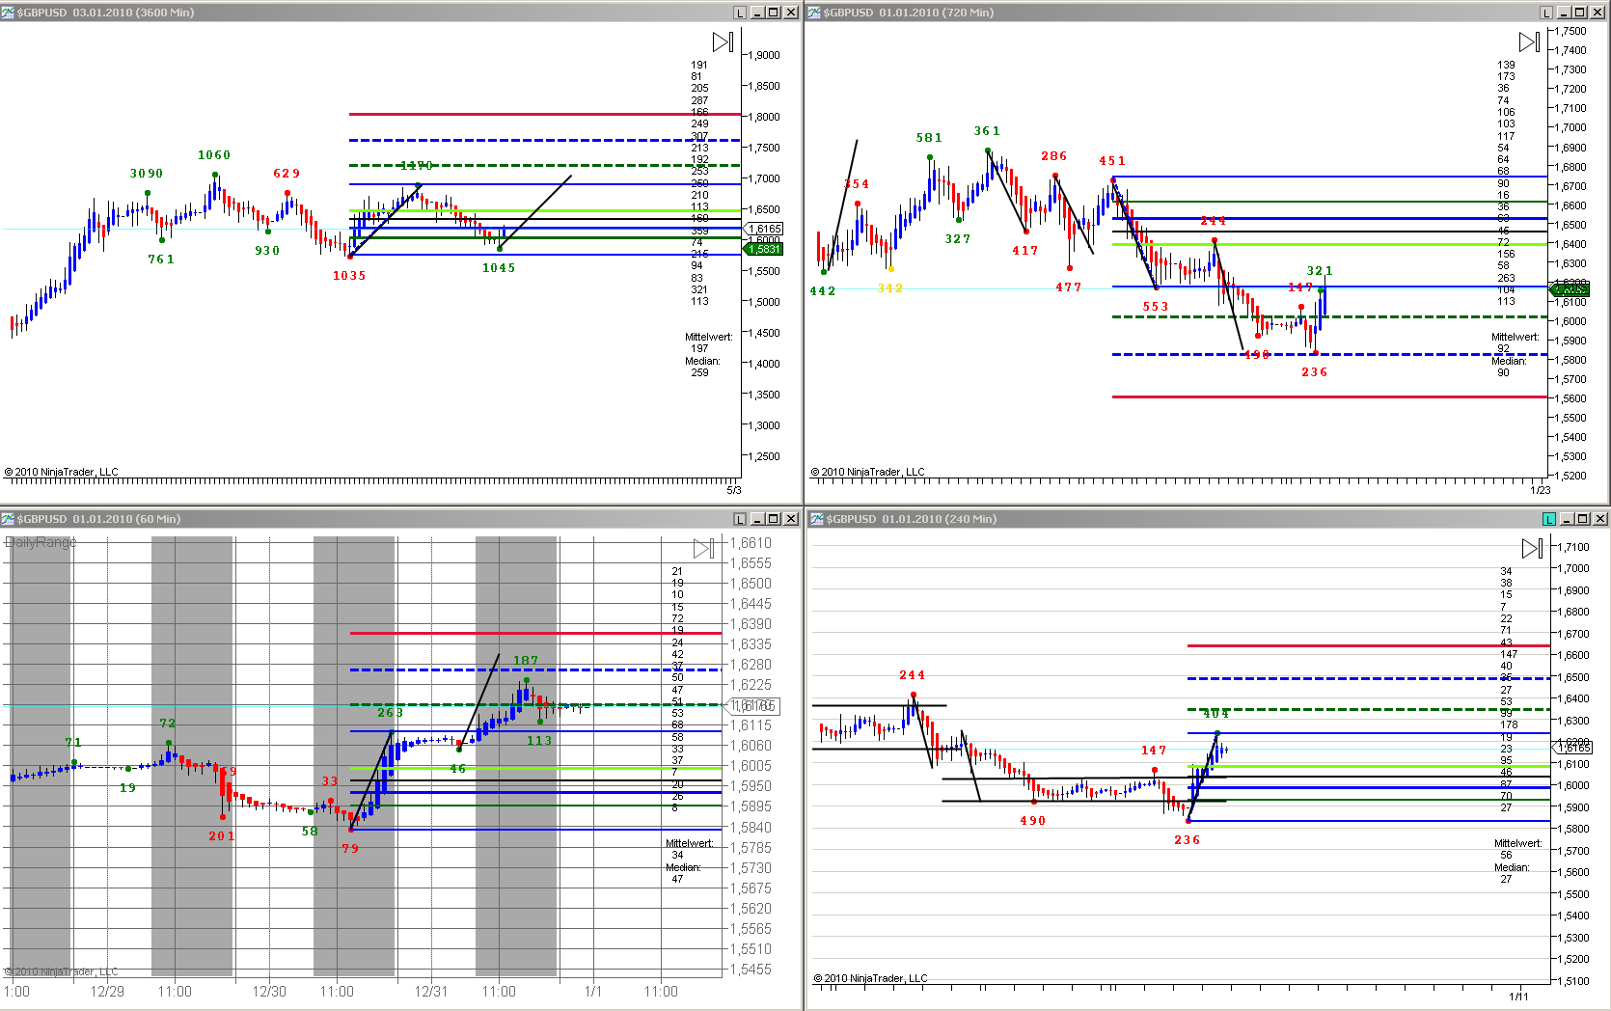Select red horizontal line in 720 Min chart
Screen dimensions: 1611x1011
point(1329,396)
